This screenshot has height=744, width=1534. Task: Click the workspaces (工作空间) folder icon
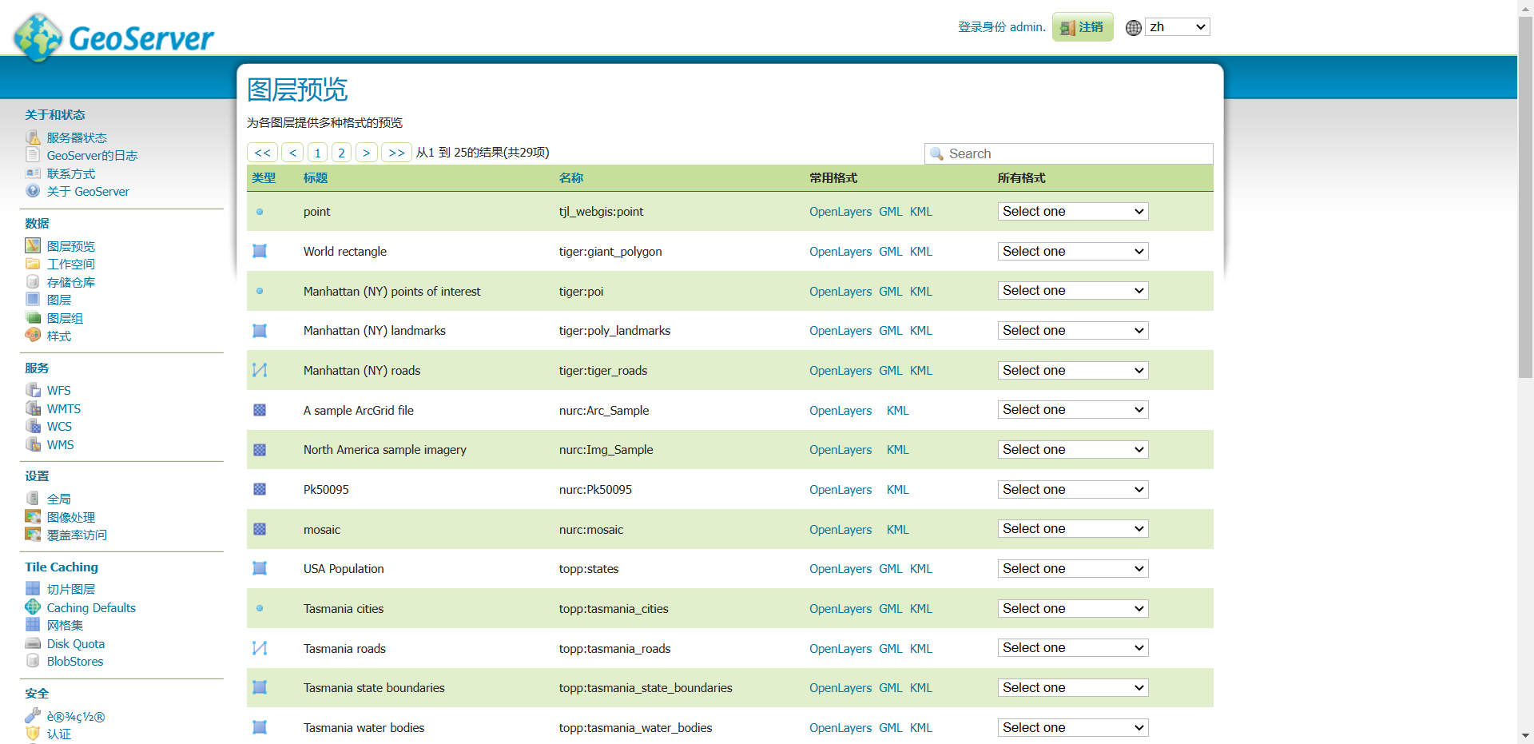[x=33, y=264]
